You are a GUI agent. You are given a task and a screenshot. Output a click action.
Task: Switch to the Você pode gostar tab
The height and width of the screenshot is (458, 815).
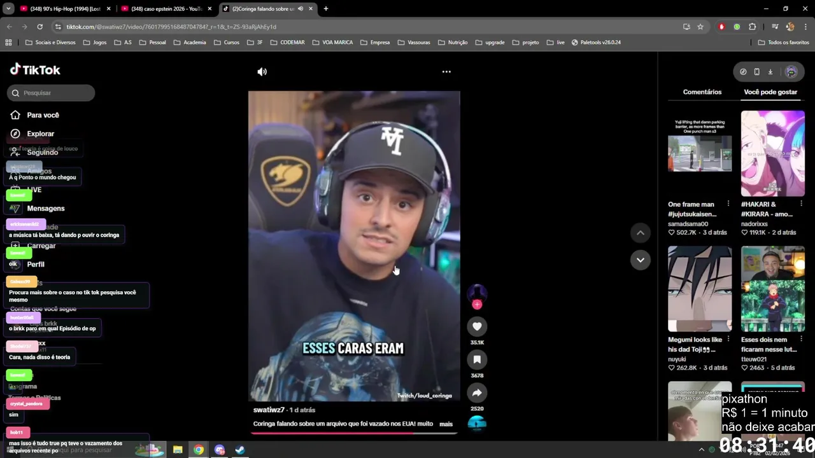coord(770,92)
